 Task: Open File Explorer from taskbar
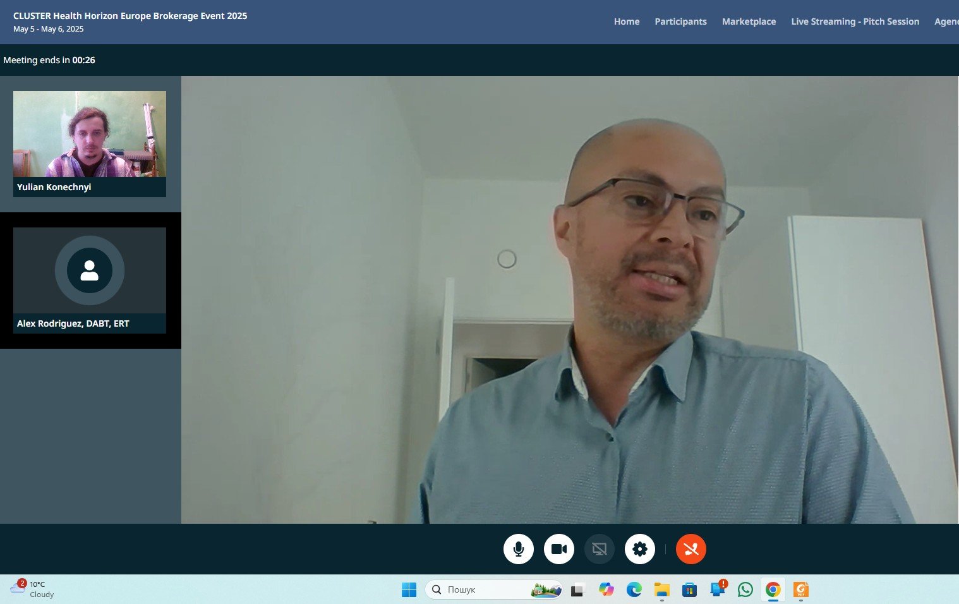tap(661, 589)
